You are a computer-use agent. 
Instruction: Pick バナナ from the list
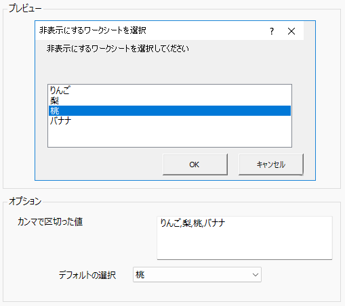click(x=169, y=121)
